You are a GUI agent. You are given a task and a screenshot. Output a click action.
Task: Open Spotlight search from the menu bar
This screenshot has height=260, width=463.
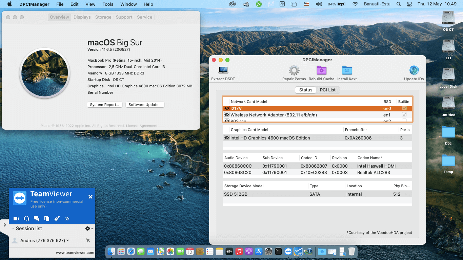(398, 4)
